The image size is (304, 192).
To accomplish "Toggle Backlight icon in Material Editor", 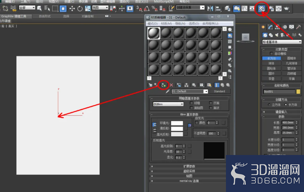I will pyautogui.click(x=230, y=35).
